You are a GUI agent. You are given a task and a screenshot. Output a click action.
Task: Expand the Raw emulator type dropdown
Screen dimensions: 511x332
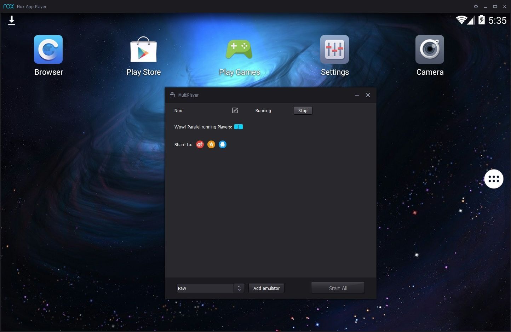coord(239,288)
